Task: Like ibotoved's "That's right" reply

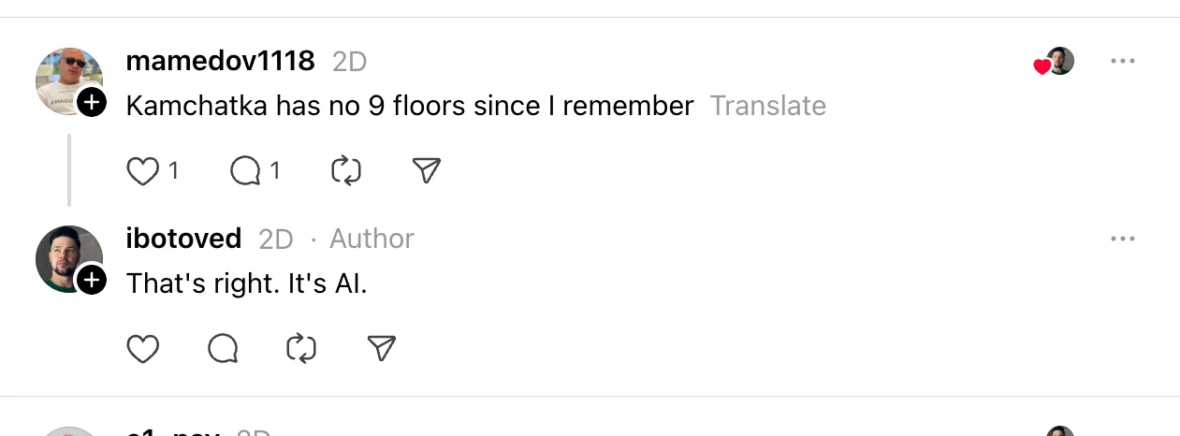Action: coord(142,349)
